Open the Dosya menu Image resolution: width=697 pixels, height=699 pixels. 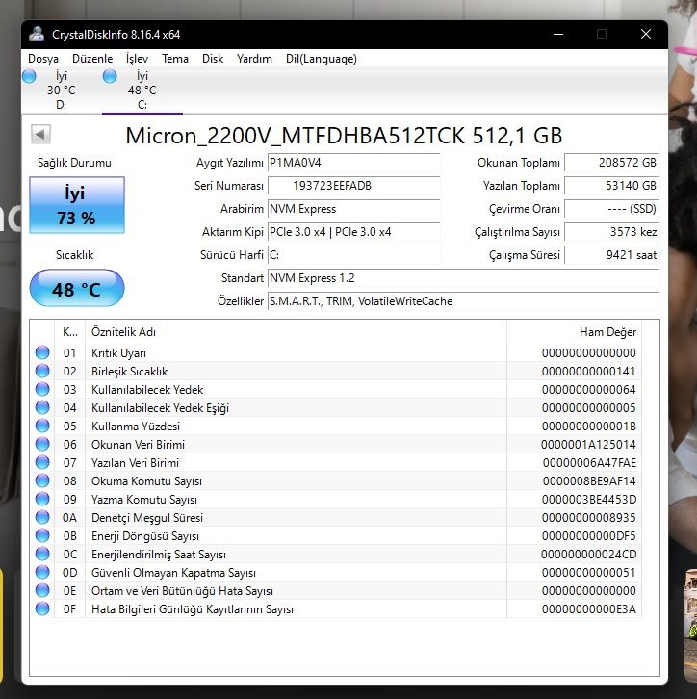(x=43, y=59)
